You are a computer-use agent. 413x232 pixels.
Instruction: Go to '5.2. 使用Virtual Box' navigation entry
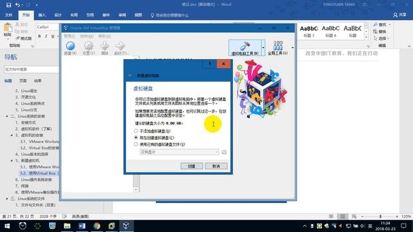click(x=39, y=173)
